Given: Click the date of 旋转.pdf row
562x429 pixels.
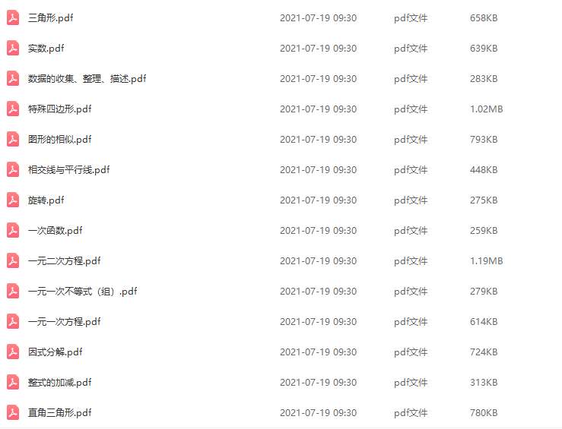Looking at the screenshot, I should (x=319, y=200).
